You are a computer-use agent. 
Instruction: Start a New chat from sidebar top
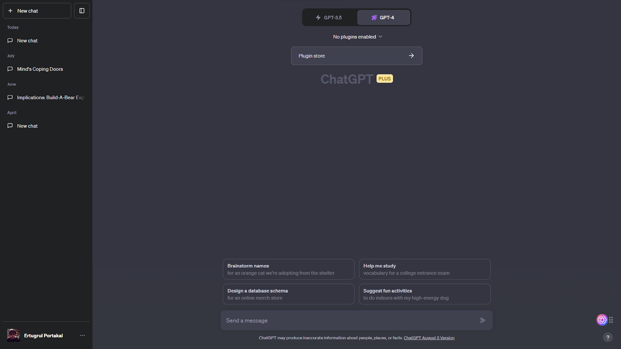(x=37, y=11)
